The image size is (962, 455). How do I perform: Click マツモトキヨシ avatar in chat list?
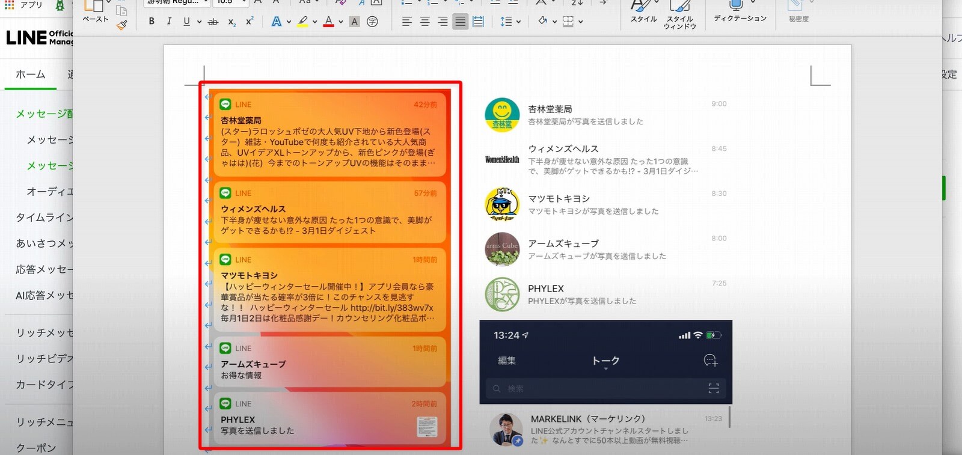tap(502, 204)
